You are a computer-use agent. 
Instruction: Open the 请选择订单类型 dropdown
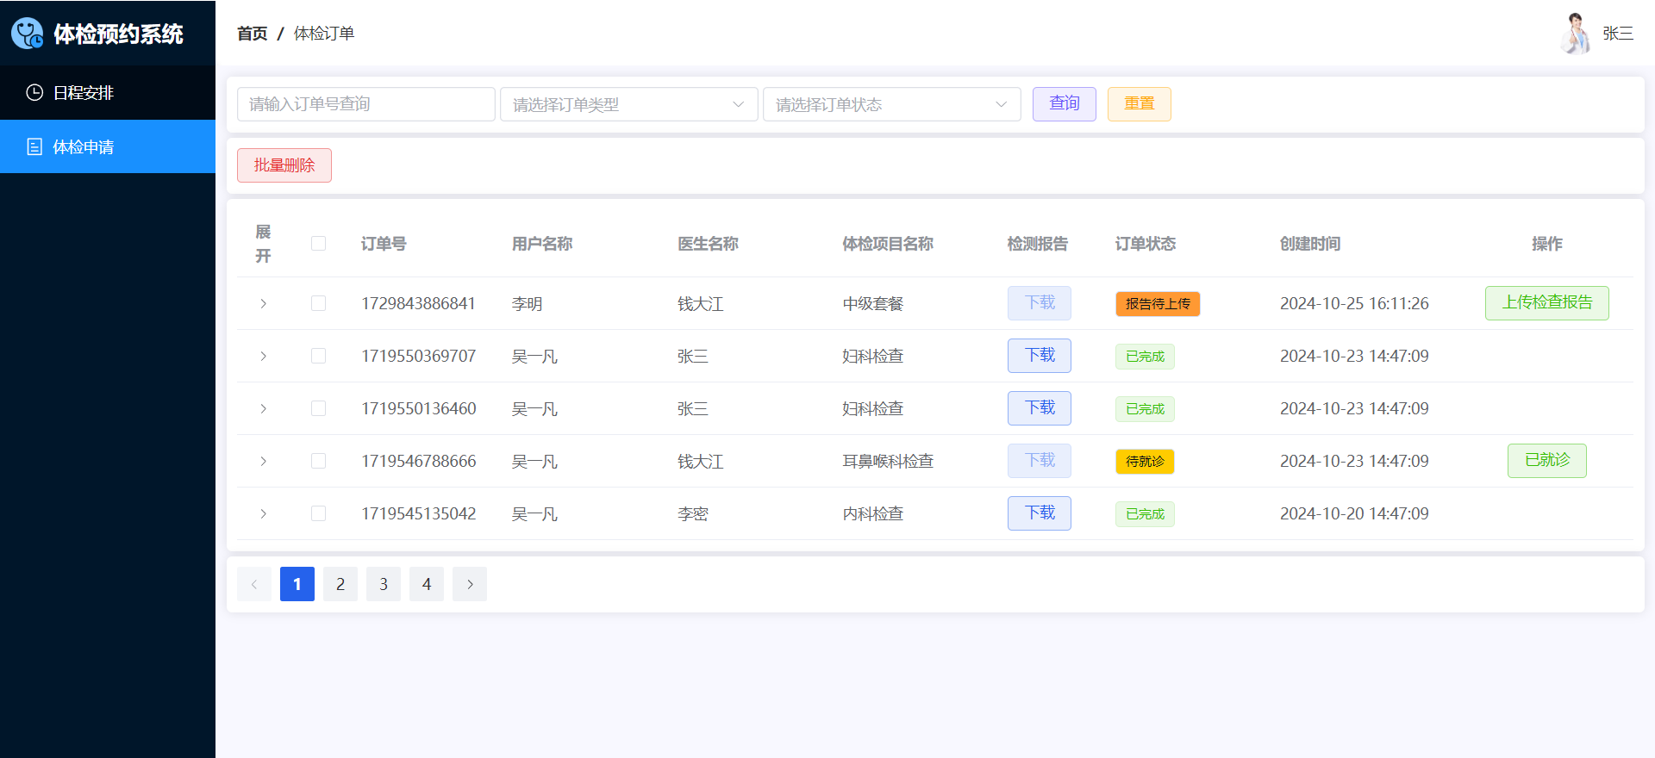click(628, 104)
